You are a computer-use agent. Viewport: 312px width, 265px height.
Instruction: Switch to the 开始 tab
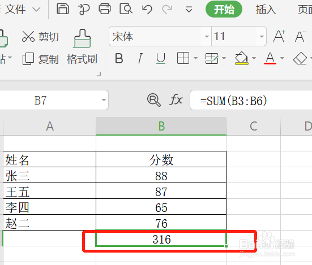pos(224,10)
